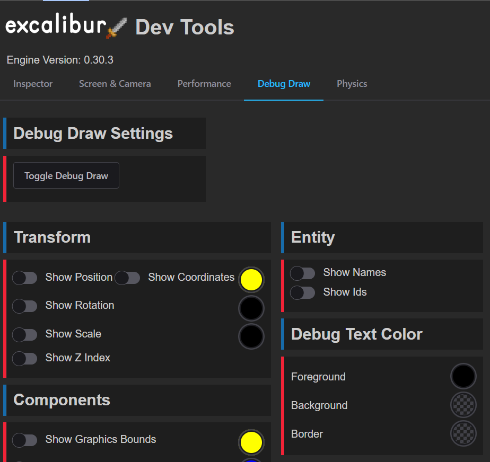The width and height of the screenshot is (490, 462).
Task: Open yellow position color swatch
Action: pos(251,280)
